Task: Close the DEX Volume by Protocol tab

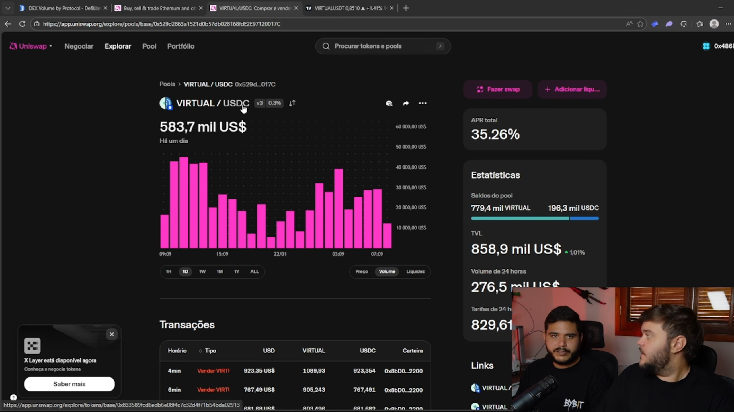Action: coord(105,8)
